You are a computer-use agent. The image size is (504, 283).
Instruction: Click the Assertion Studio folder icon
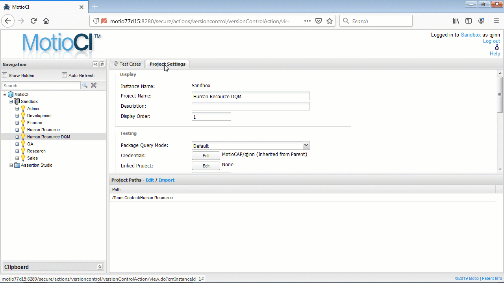17,165
